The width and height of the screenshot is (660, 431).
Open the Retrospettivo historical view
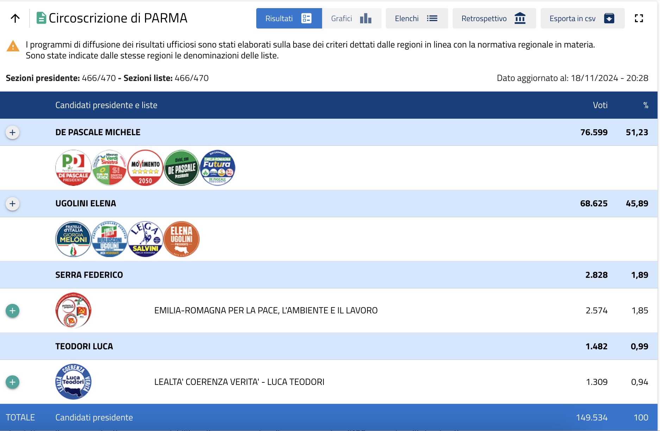[x=494, y=18]
